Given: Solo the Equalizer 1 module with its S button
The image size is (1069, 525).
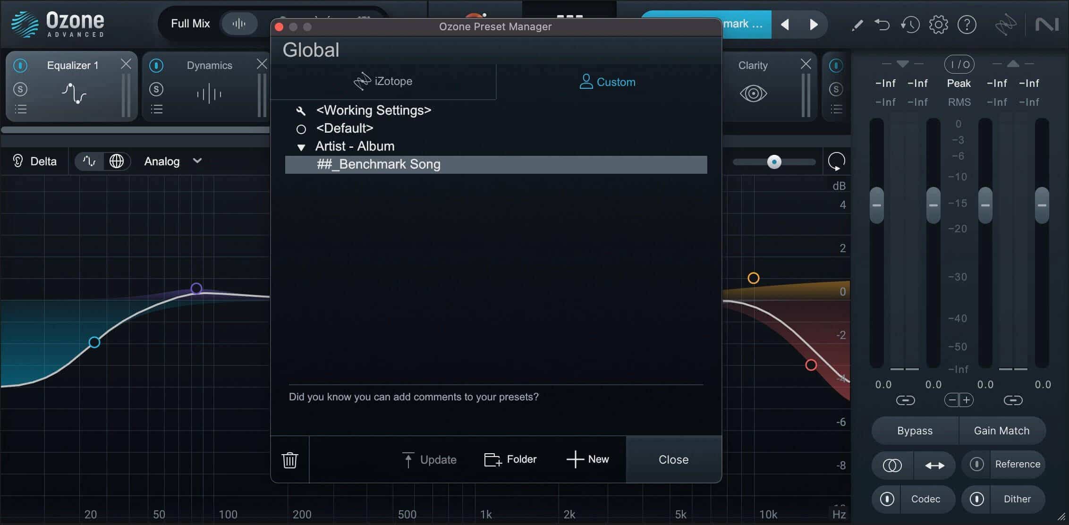Looking at the screenshot, I should pyautogui.click(x=20, y=89).
